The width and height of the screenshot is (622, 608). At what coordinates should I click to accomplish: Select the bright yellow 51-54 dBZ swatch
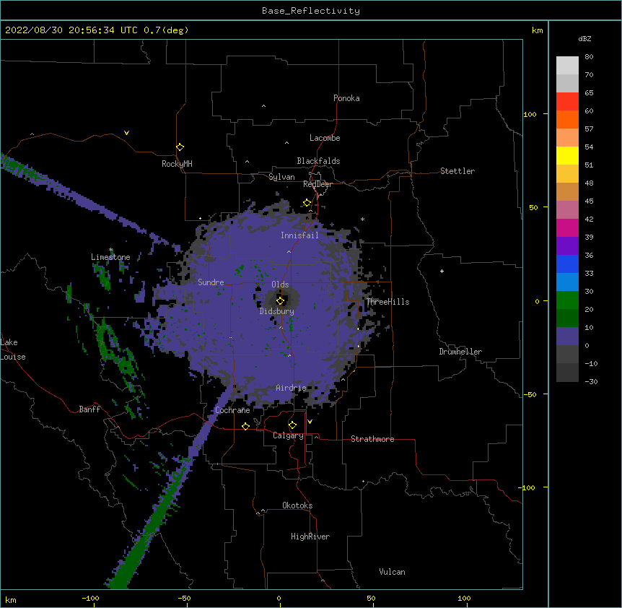[x=567, y=155]
